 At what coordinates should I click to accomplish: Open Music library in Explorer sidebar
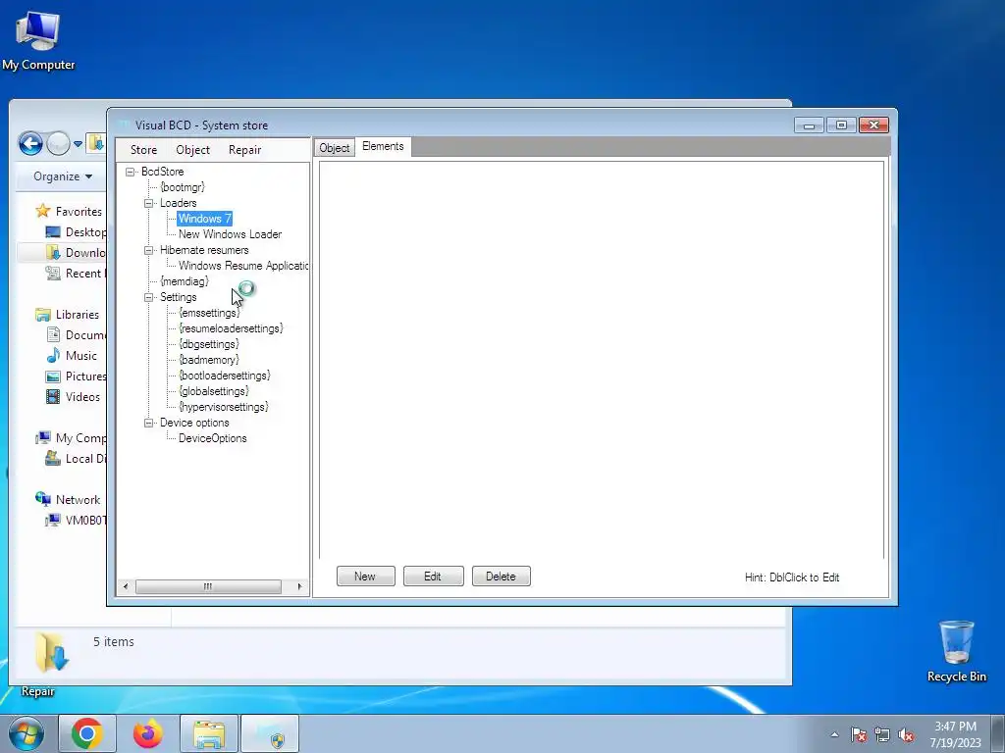click(71, 356)
